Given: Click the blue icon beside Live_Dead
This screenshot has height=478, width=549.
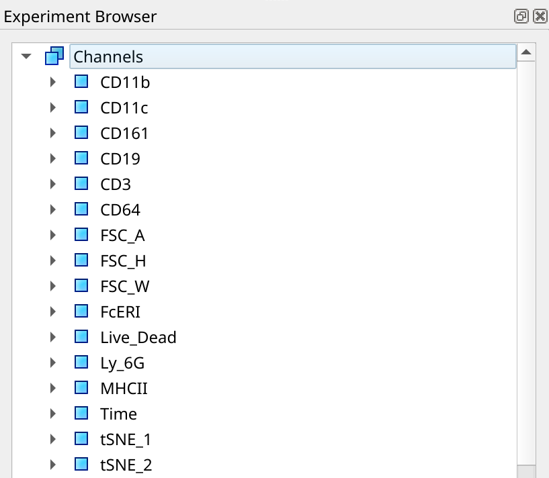Looking at the screenshot, I should [81, 337].
